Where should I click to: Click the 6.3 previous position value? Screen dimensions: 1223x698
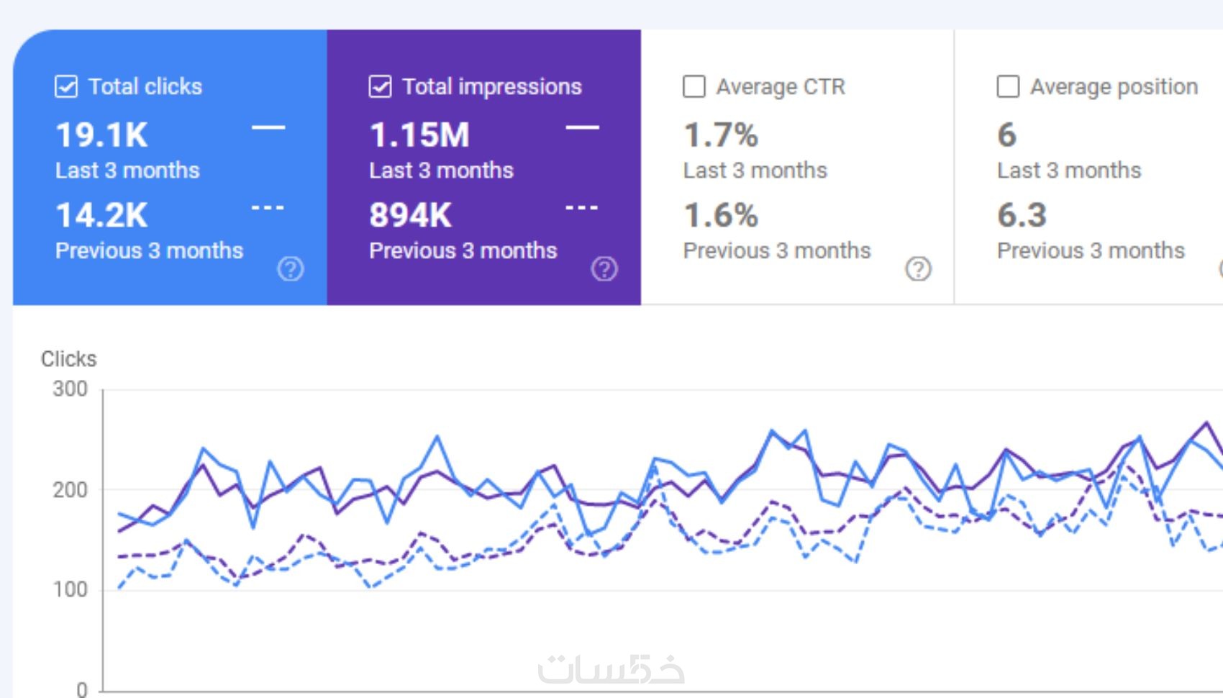pos(1022,215)
